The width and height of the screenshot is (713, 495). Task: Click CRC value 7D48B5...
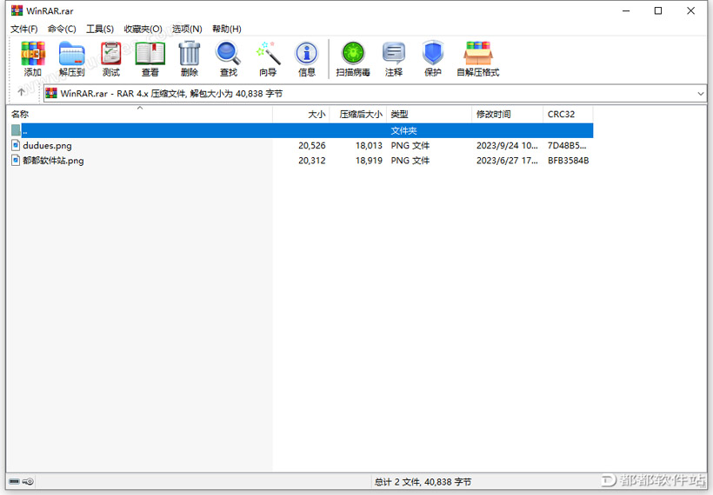(x=567, y=146)
